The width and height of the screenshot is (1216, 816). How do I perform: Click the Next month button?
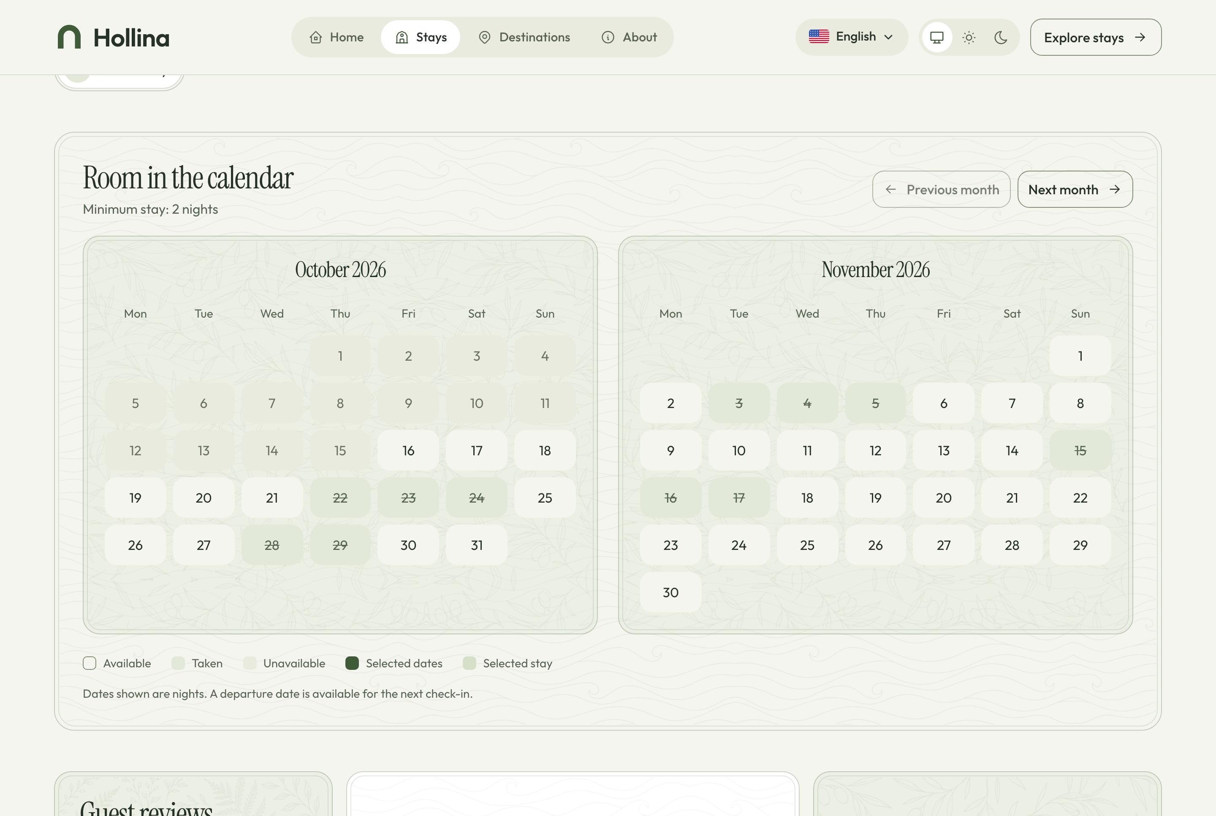click(1075, 189)
